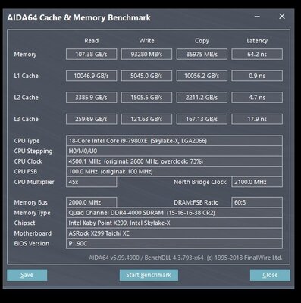This screenshot has height=303, width=301.
Task: Click the L3 Cache row label
Action: click(26, 119)
